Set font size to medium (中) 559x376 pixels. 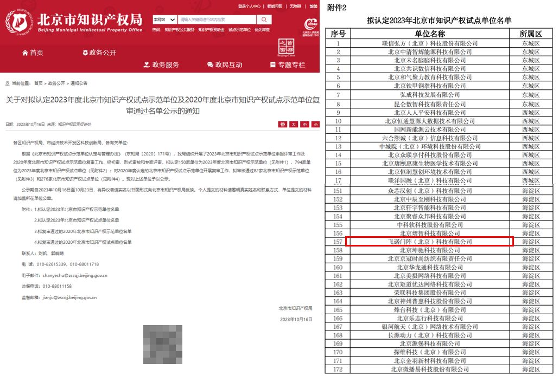tap(305, 124)
